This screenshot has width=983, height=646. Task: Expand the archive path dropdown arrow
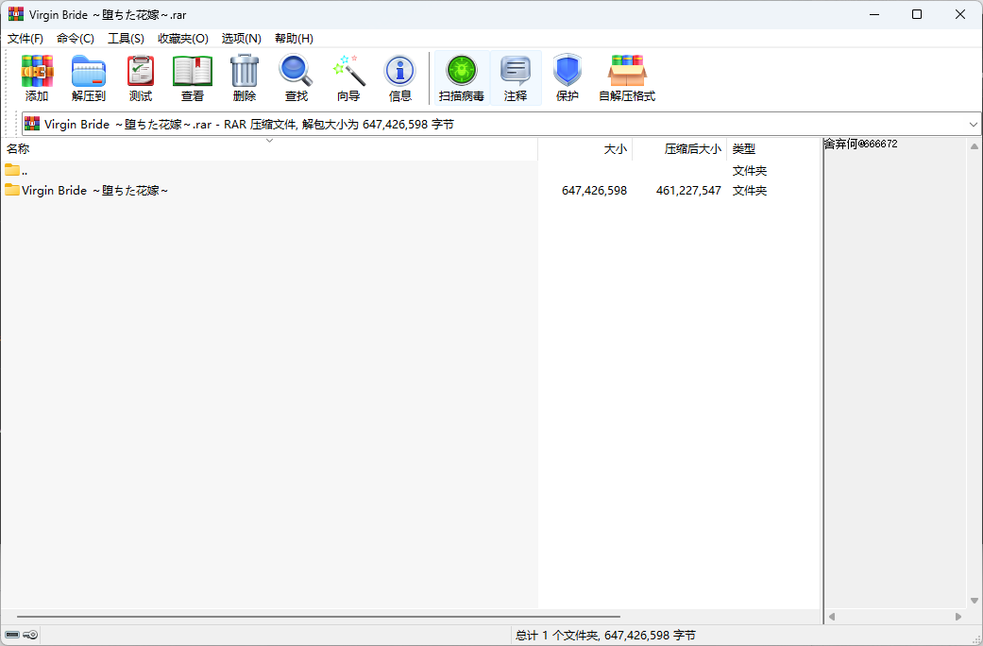click(973, 124)
